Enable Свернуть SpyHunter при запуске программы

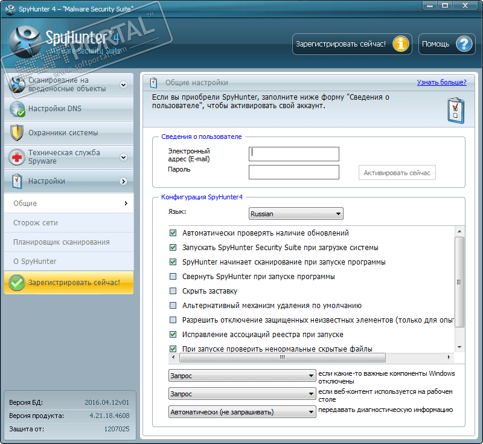[173, 277]
